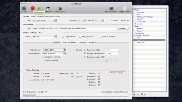Click the Target size 700 field
Screen dimensions: 182x102
tap(112, 50)
